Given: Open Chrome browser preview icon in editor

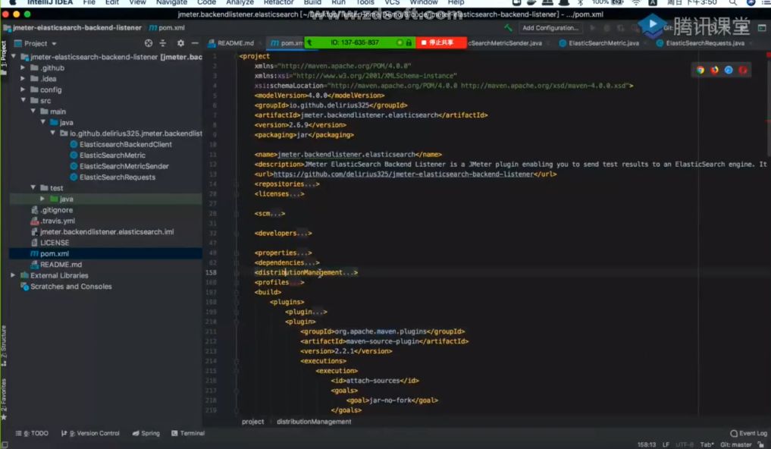Looking at the screenshot, I should (x=700, y=70).
